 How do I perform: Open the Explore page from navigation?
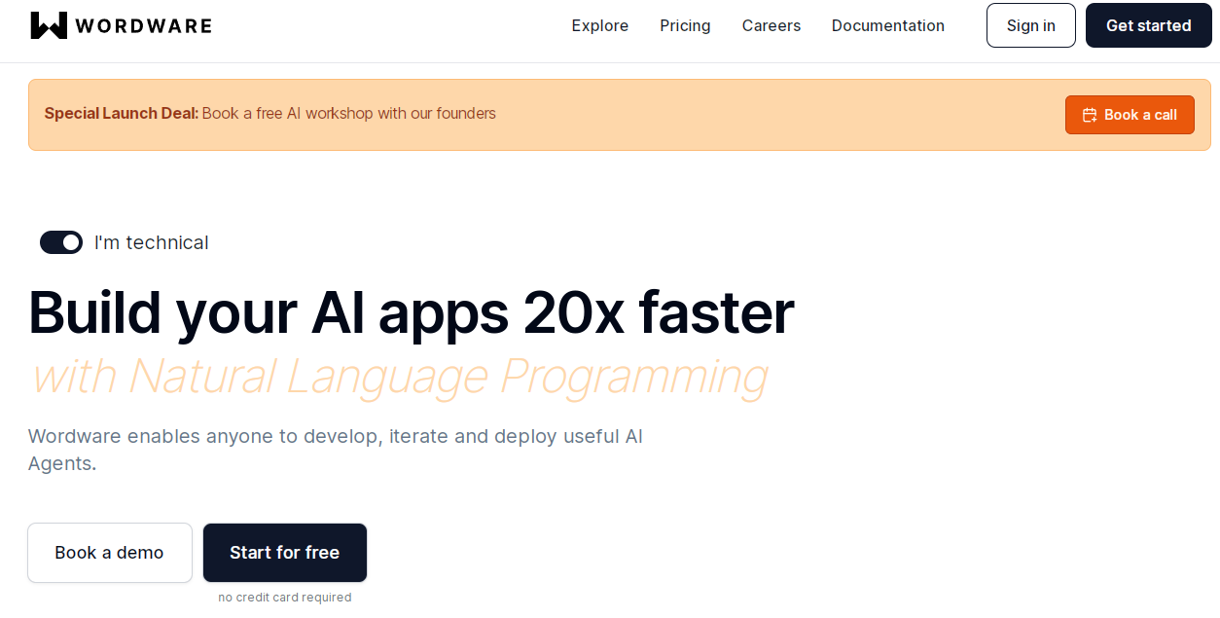(599, 25)
